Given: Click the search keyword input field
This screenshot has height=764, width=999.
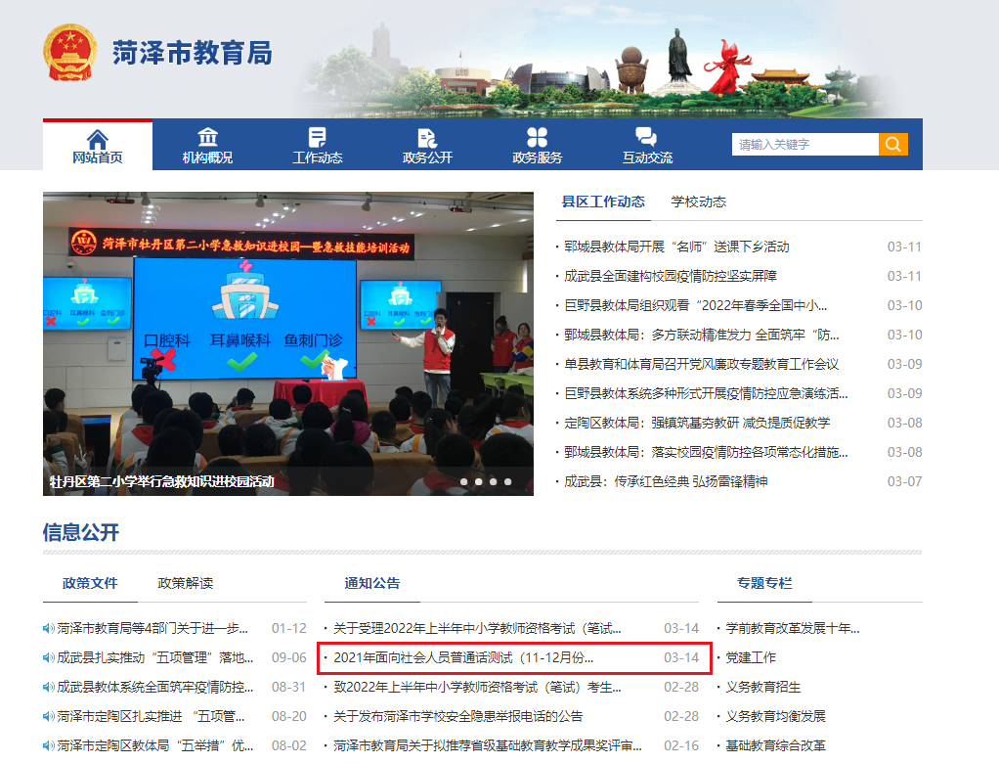Looking at the screenshot, I should [804, 145].
